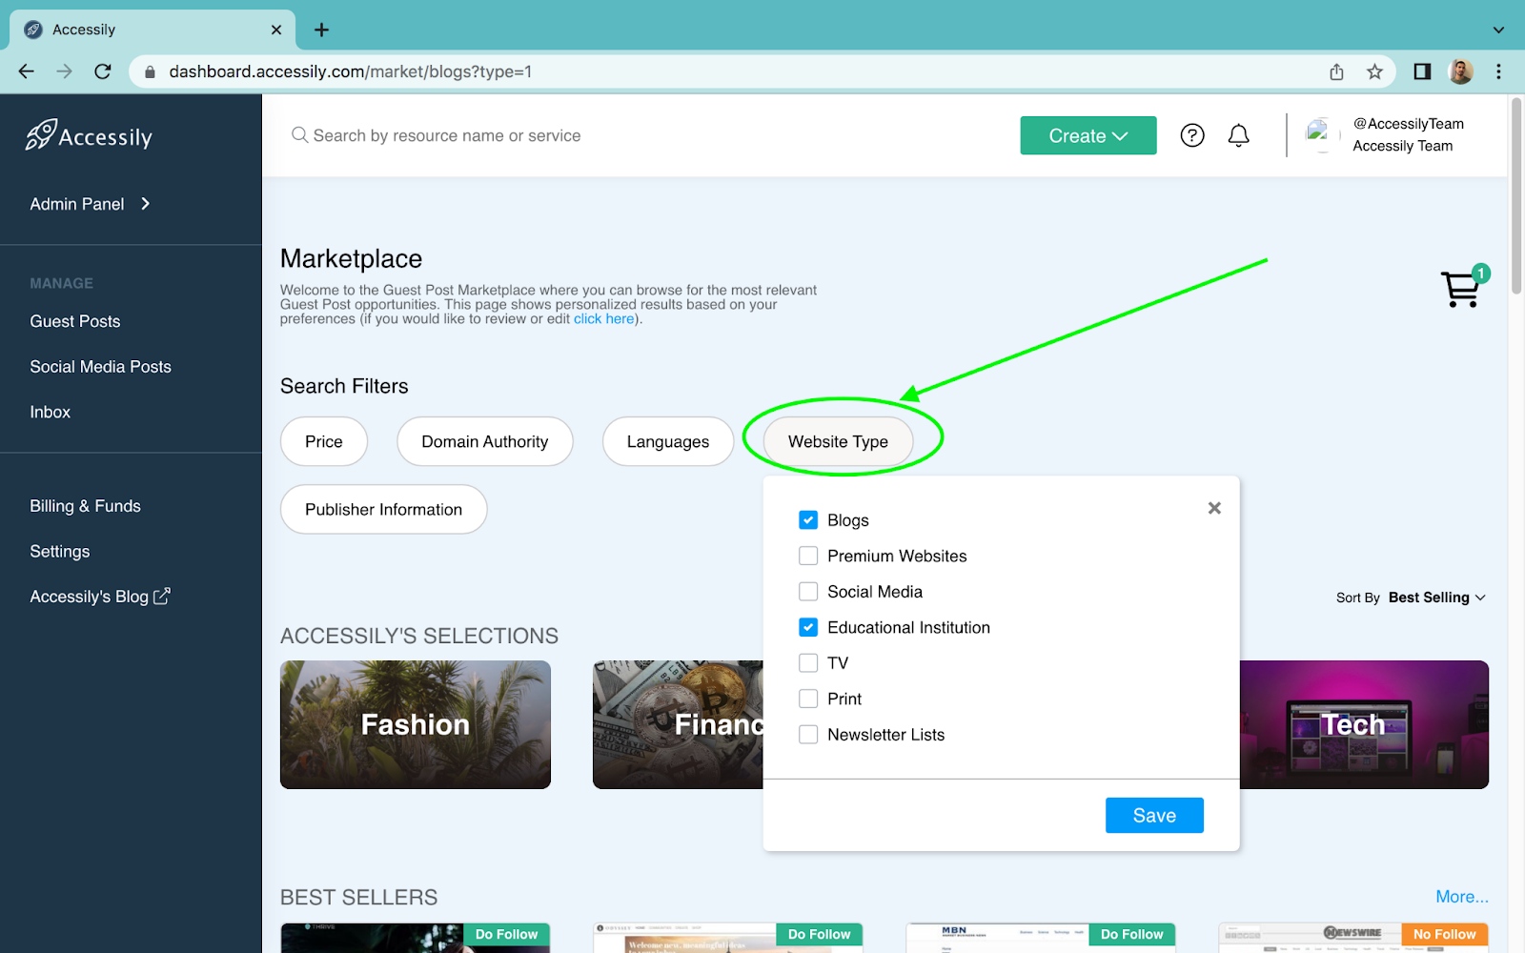
Task: Bookmark this page with the star icon
Action: [1374, 71]
